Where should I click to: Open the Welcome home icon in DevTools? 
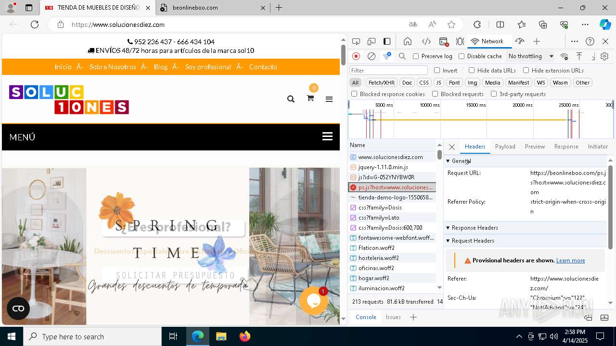[408, 41]
